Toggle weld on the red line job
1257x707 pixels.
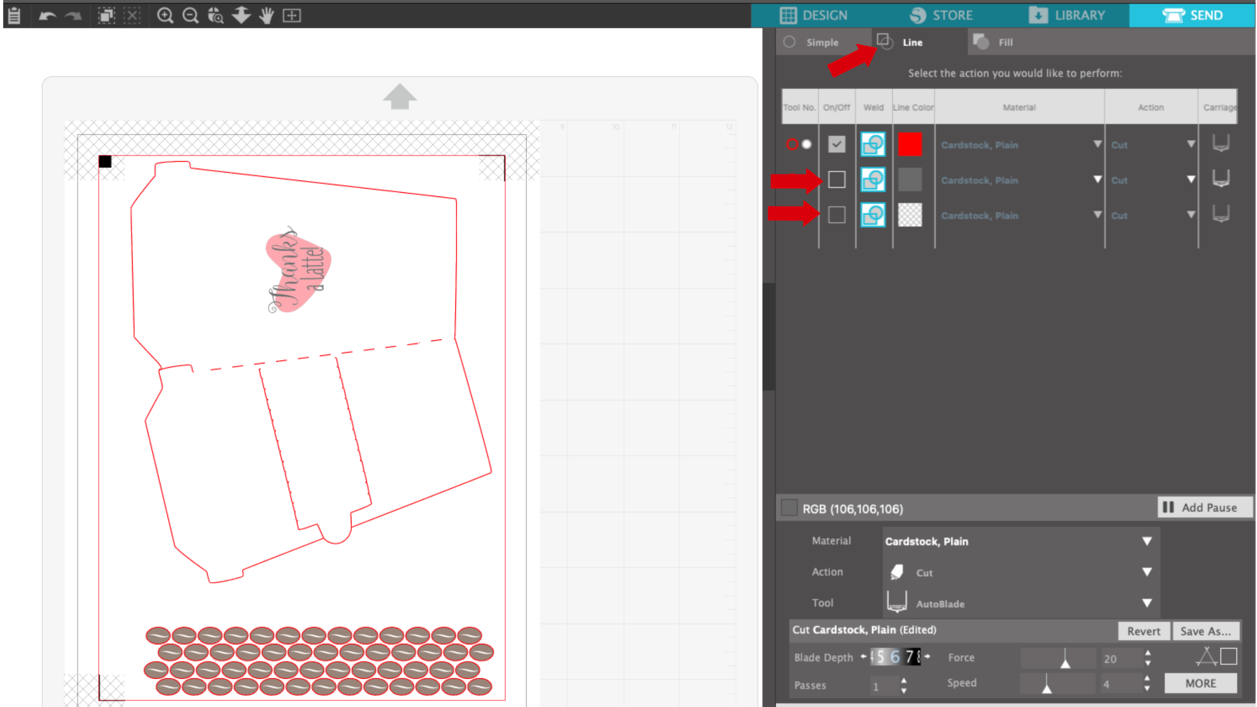[x=873, y=144]
